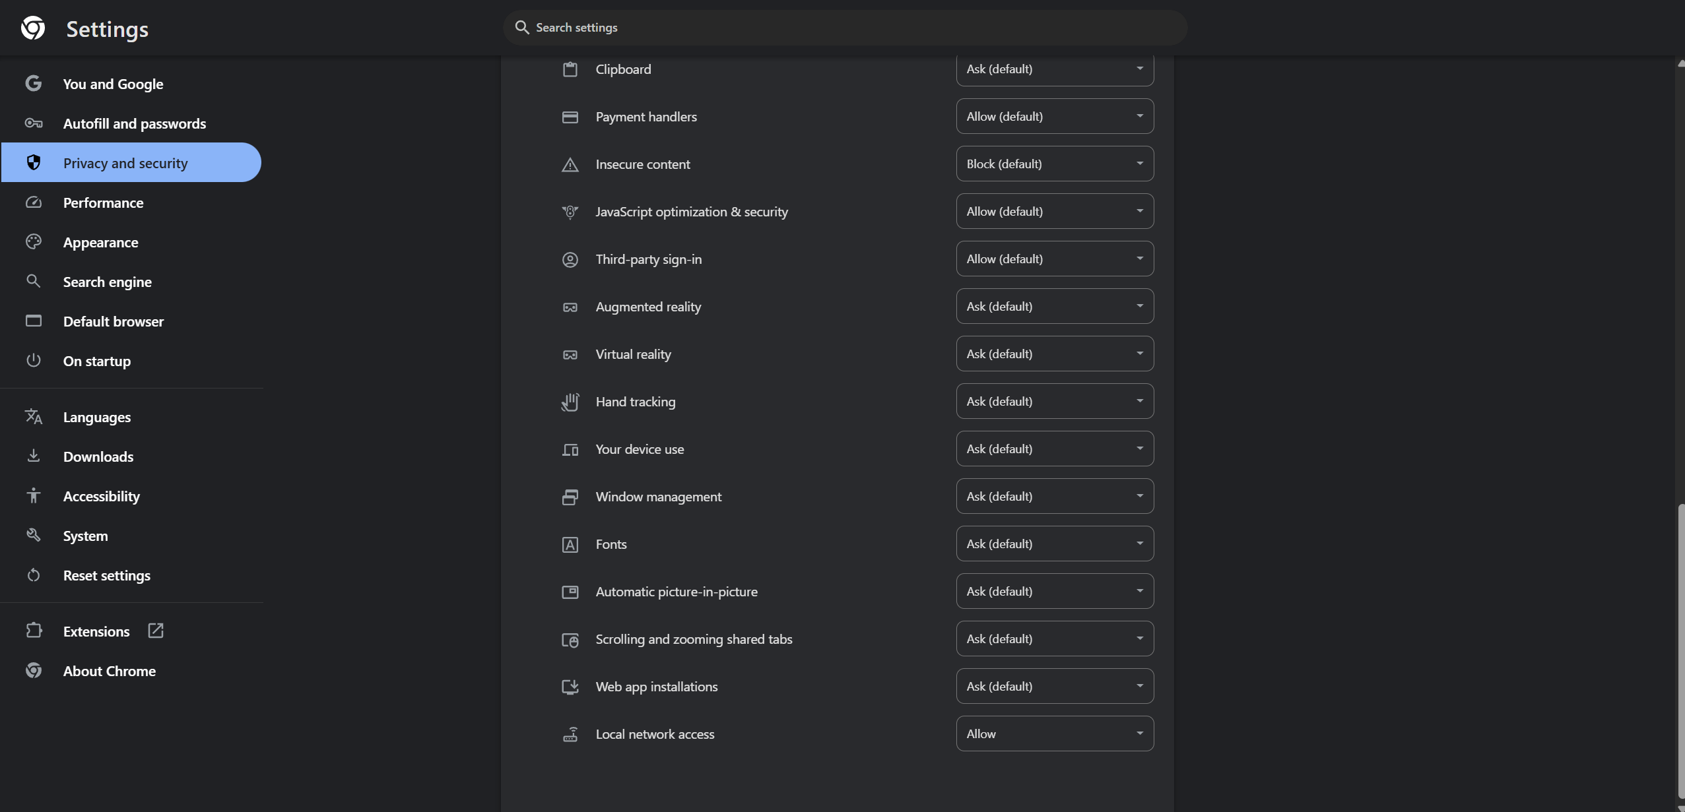Click the headset icon for Augmented reality

click(x=570, y=307)
